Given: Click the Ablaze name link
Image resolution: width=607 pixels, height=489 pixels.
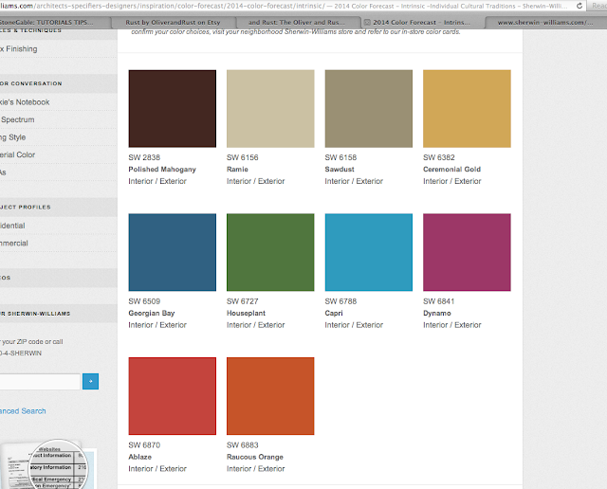Looking at the screenshot, I should pos(139,457).
